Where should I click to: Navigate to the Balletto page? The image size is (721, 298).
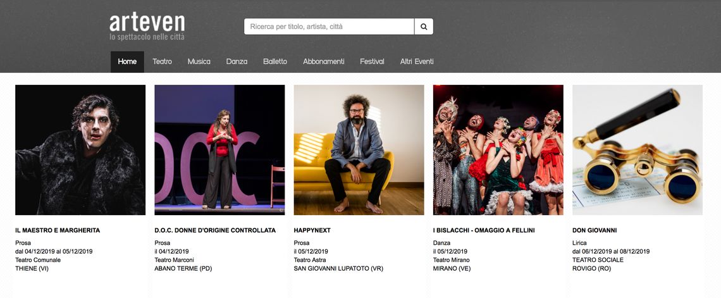point(275,62)
